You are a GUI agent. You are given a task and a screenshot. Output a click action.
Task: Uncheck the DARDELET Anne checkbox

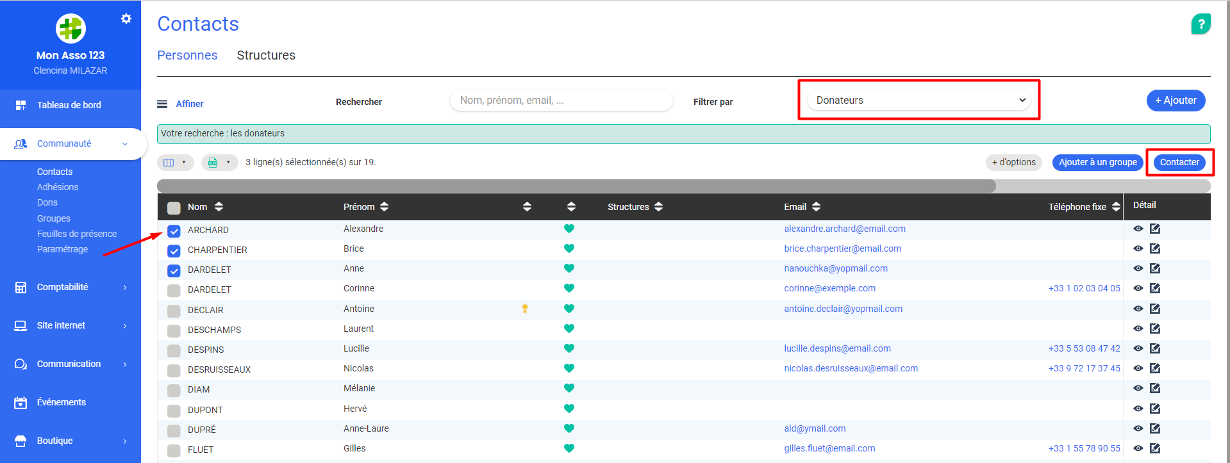174,270
